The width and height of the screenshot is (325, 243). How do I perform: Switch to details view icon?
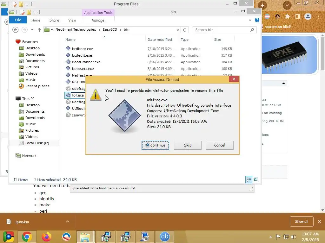coord(249,180)
